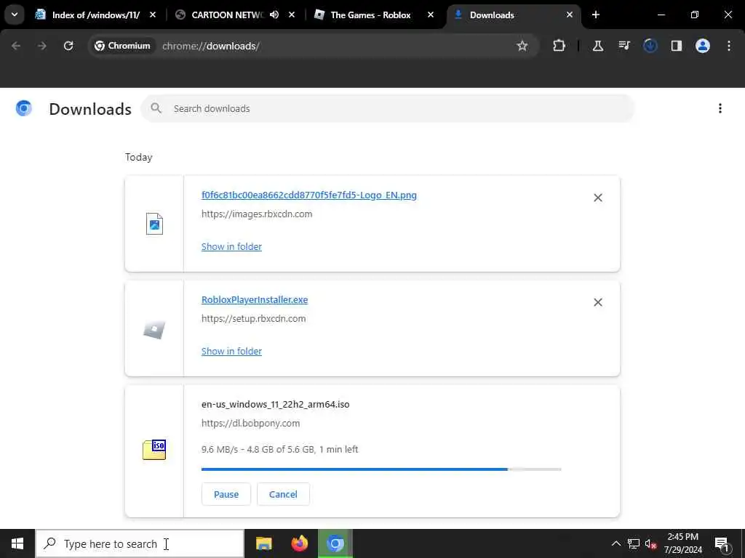Cancel the Windows 11 ISO download
The width and height of the screenshot is (745, 558).
(x=283, y=494)
